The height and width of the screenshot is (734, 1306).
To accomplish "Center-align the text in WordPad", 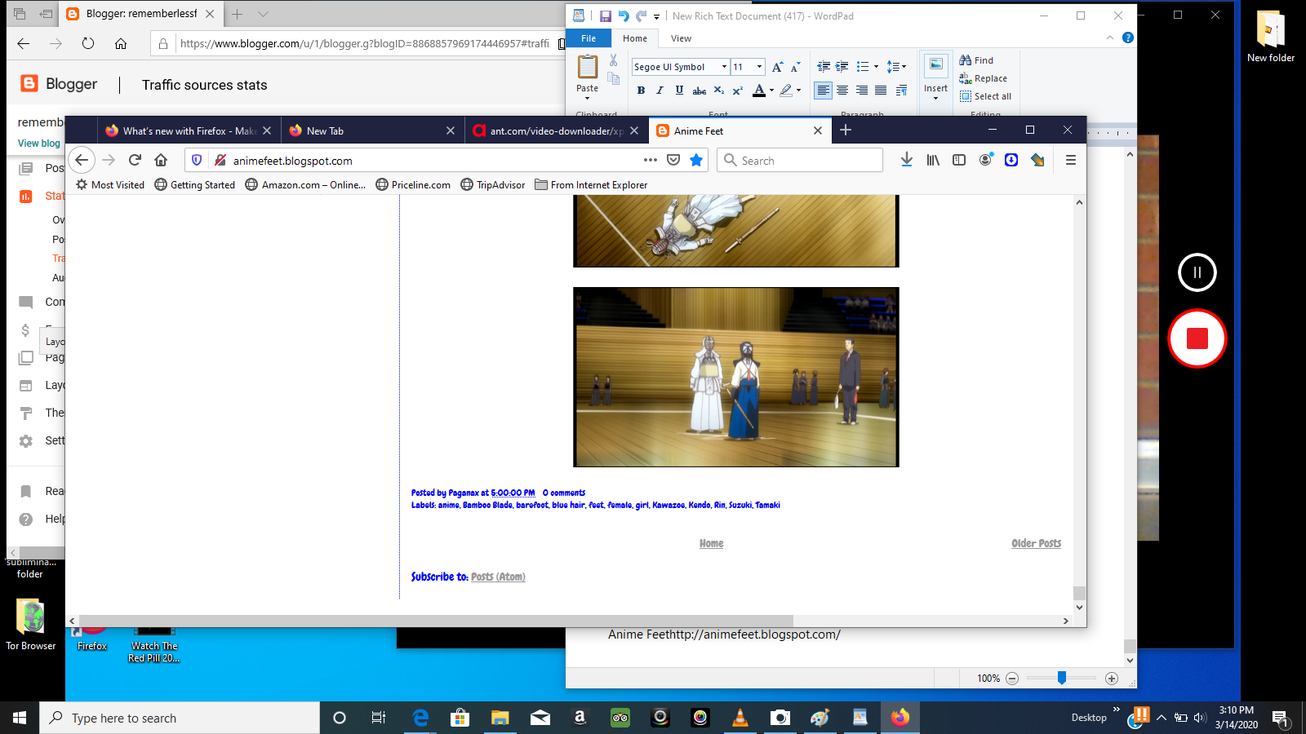I will [x=842, y=91].
